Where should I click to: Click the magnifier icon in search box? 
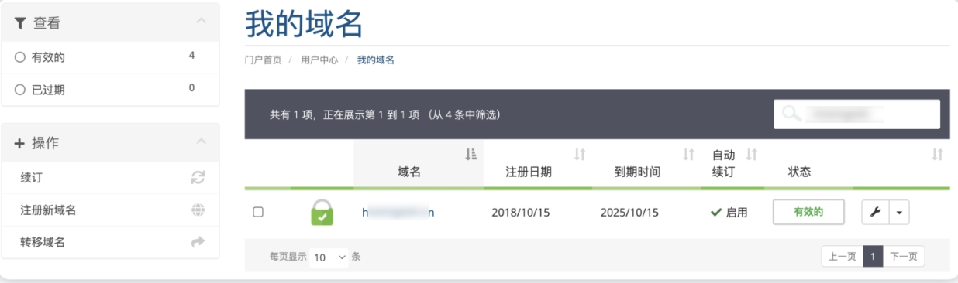click(x=791, y=114)
